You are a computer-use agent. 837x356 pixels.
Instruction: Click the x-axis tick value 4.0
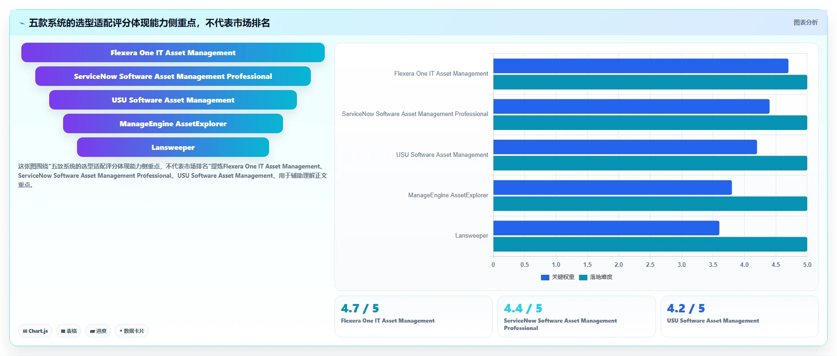745,265
